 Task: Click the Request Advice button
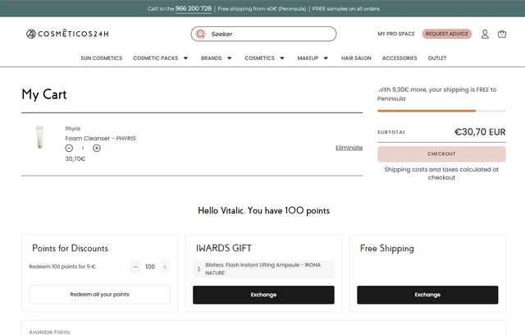click(x=447, y=34)
